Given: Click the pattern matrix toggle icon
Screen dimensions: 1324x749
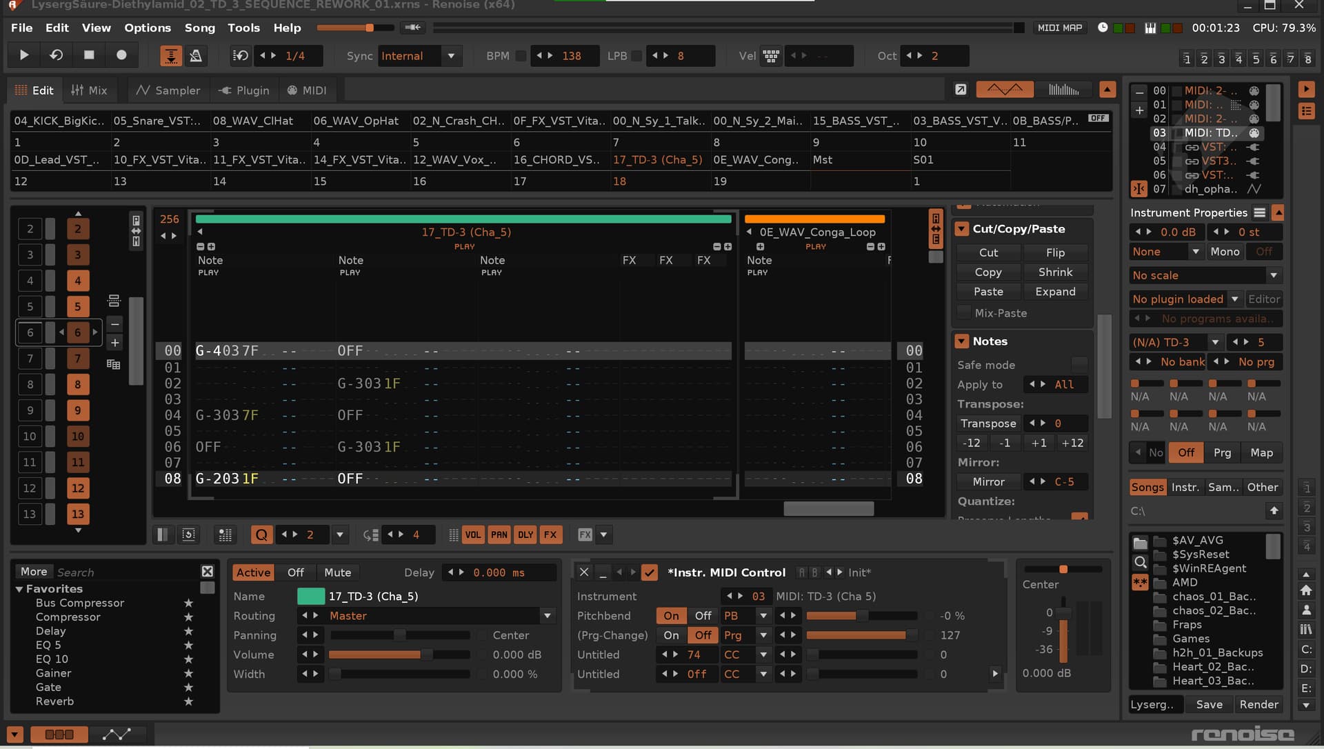Looking at the screenshot, I should pos(162,535).
